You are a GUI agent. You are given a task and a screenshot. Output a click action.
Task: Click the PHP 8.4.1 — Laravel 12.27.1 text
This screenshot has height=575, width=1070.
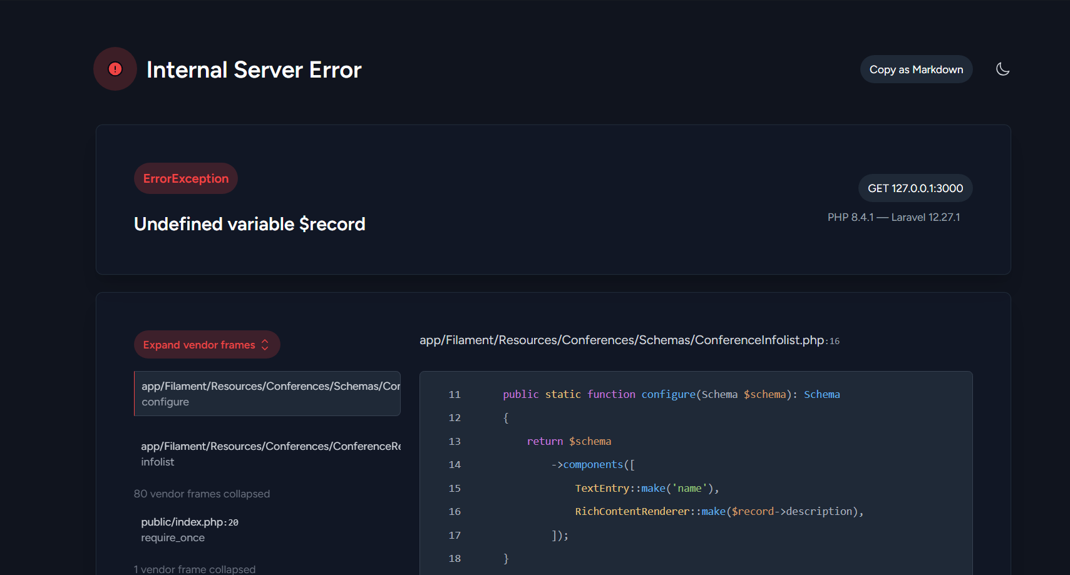coord(893,217)
